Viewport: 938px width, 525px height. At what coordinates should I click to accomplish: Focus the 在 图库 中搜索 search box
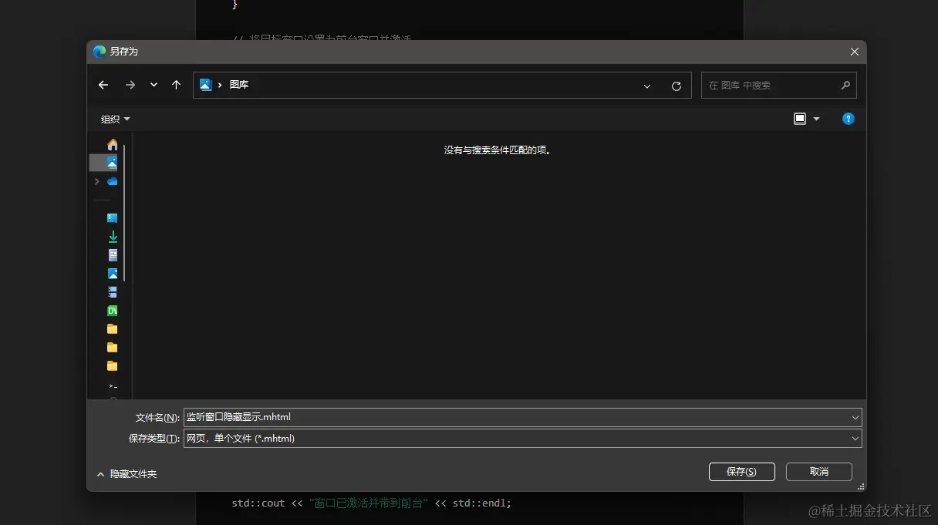coord(778,86)
